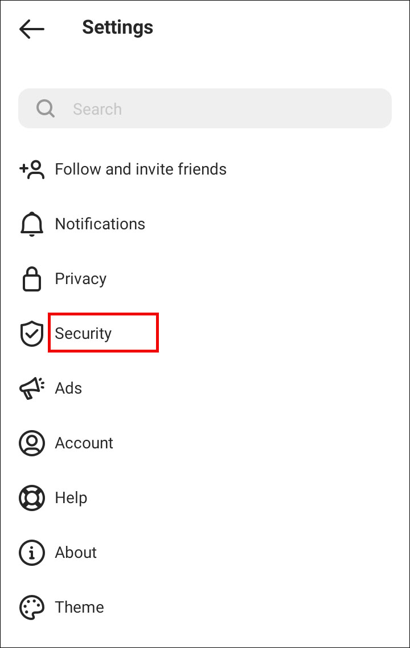Click the Account profile circle icon
This screenshot has height=648, width=410.
point(32,443)
